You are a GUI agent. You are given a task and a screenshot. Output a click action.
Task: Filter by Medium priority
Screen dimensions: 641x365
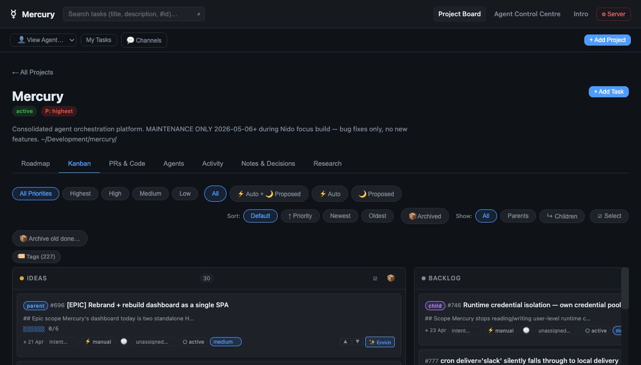[x=150, y=194]
